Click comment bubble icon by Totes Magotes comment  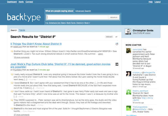(12, 109)
